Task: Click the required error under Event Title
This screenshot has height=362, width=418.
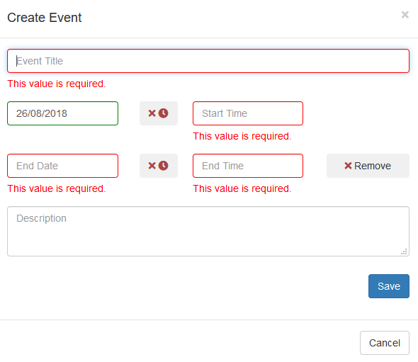Action: pos(57,84)
